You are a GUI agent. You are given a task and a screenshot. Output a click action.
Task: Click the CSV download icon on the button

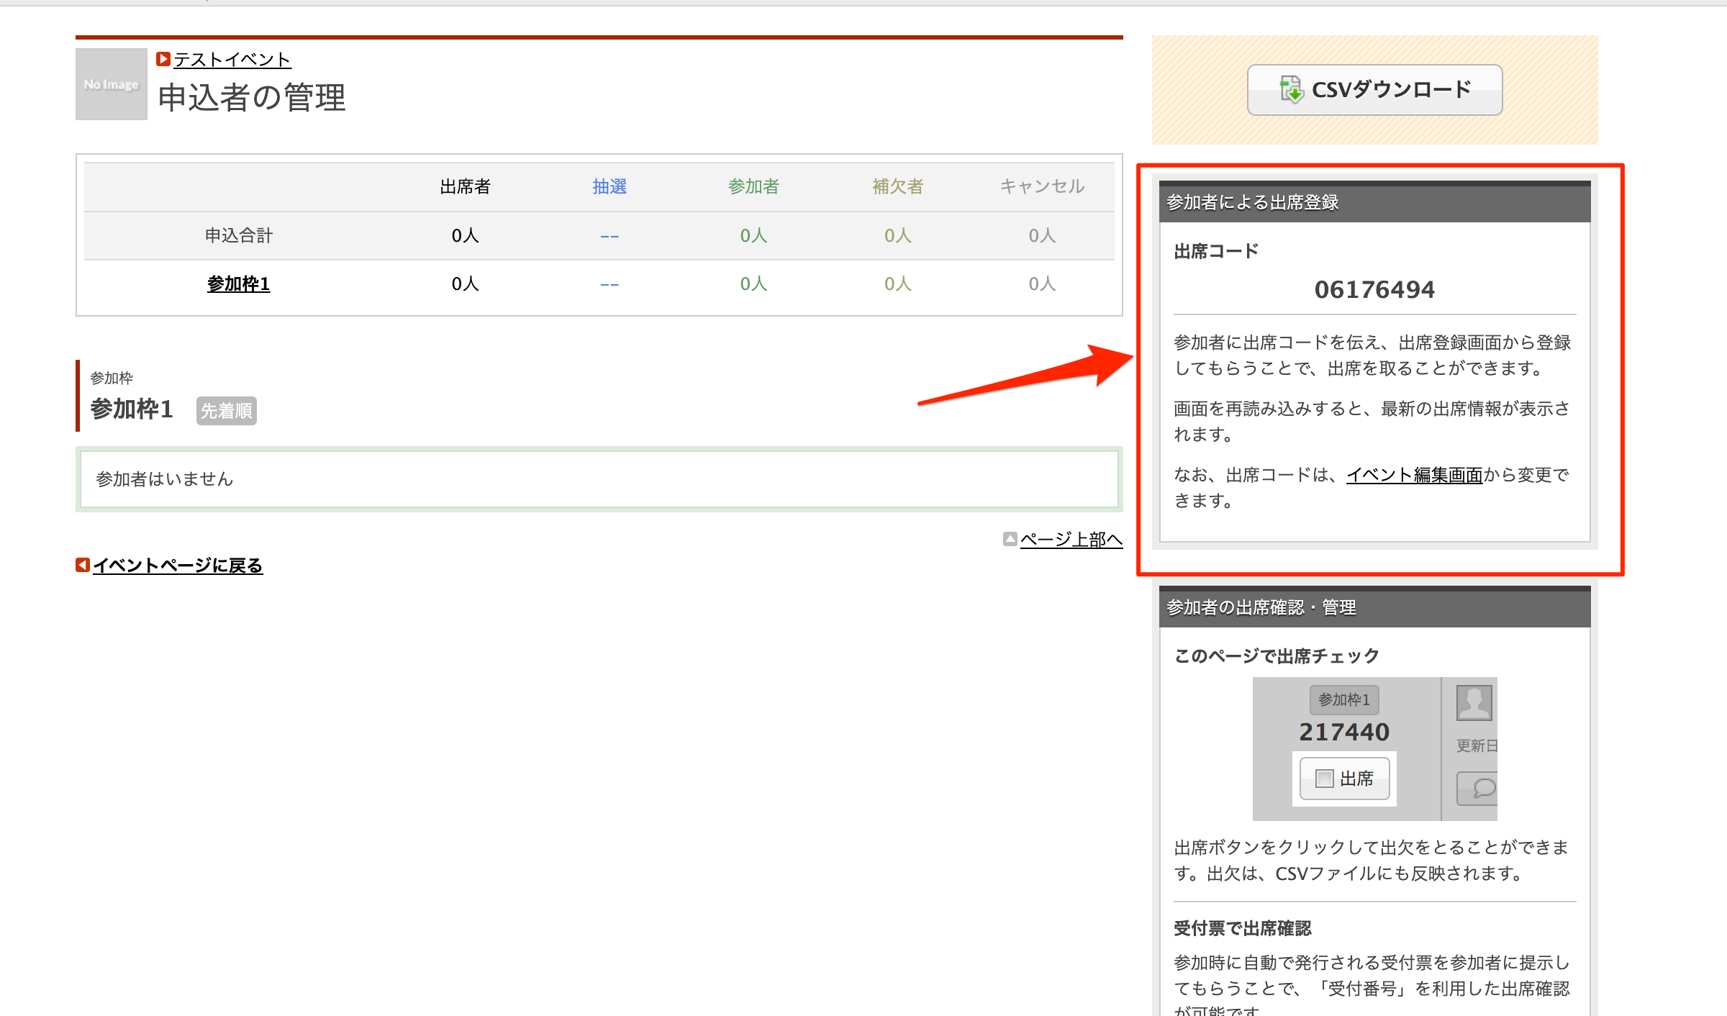1292,89
